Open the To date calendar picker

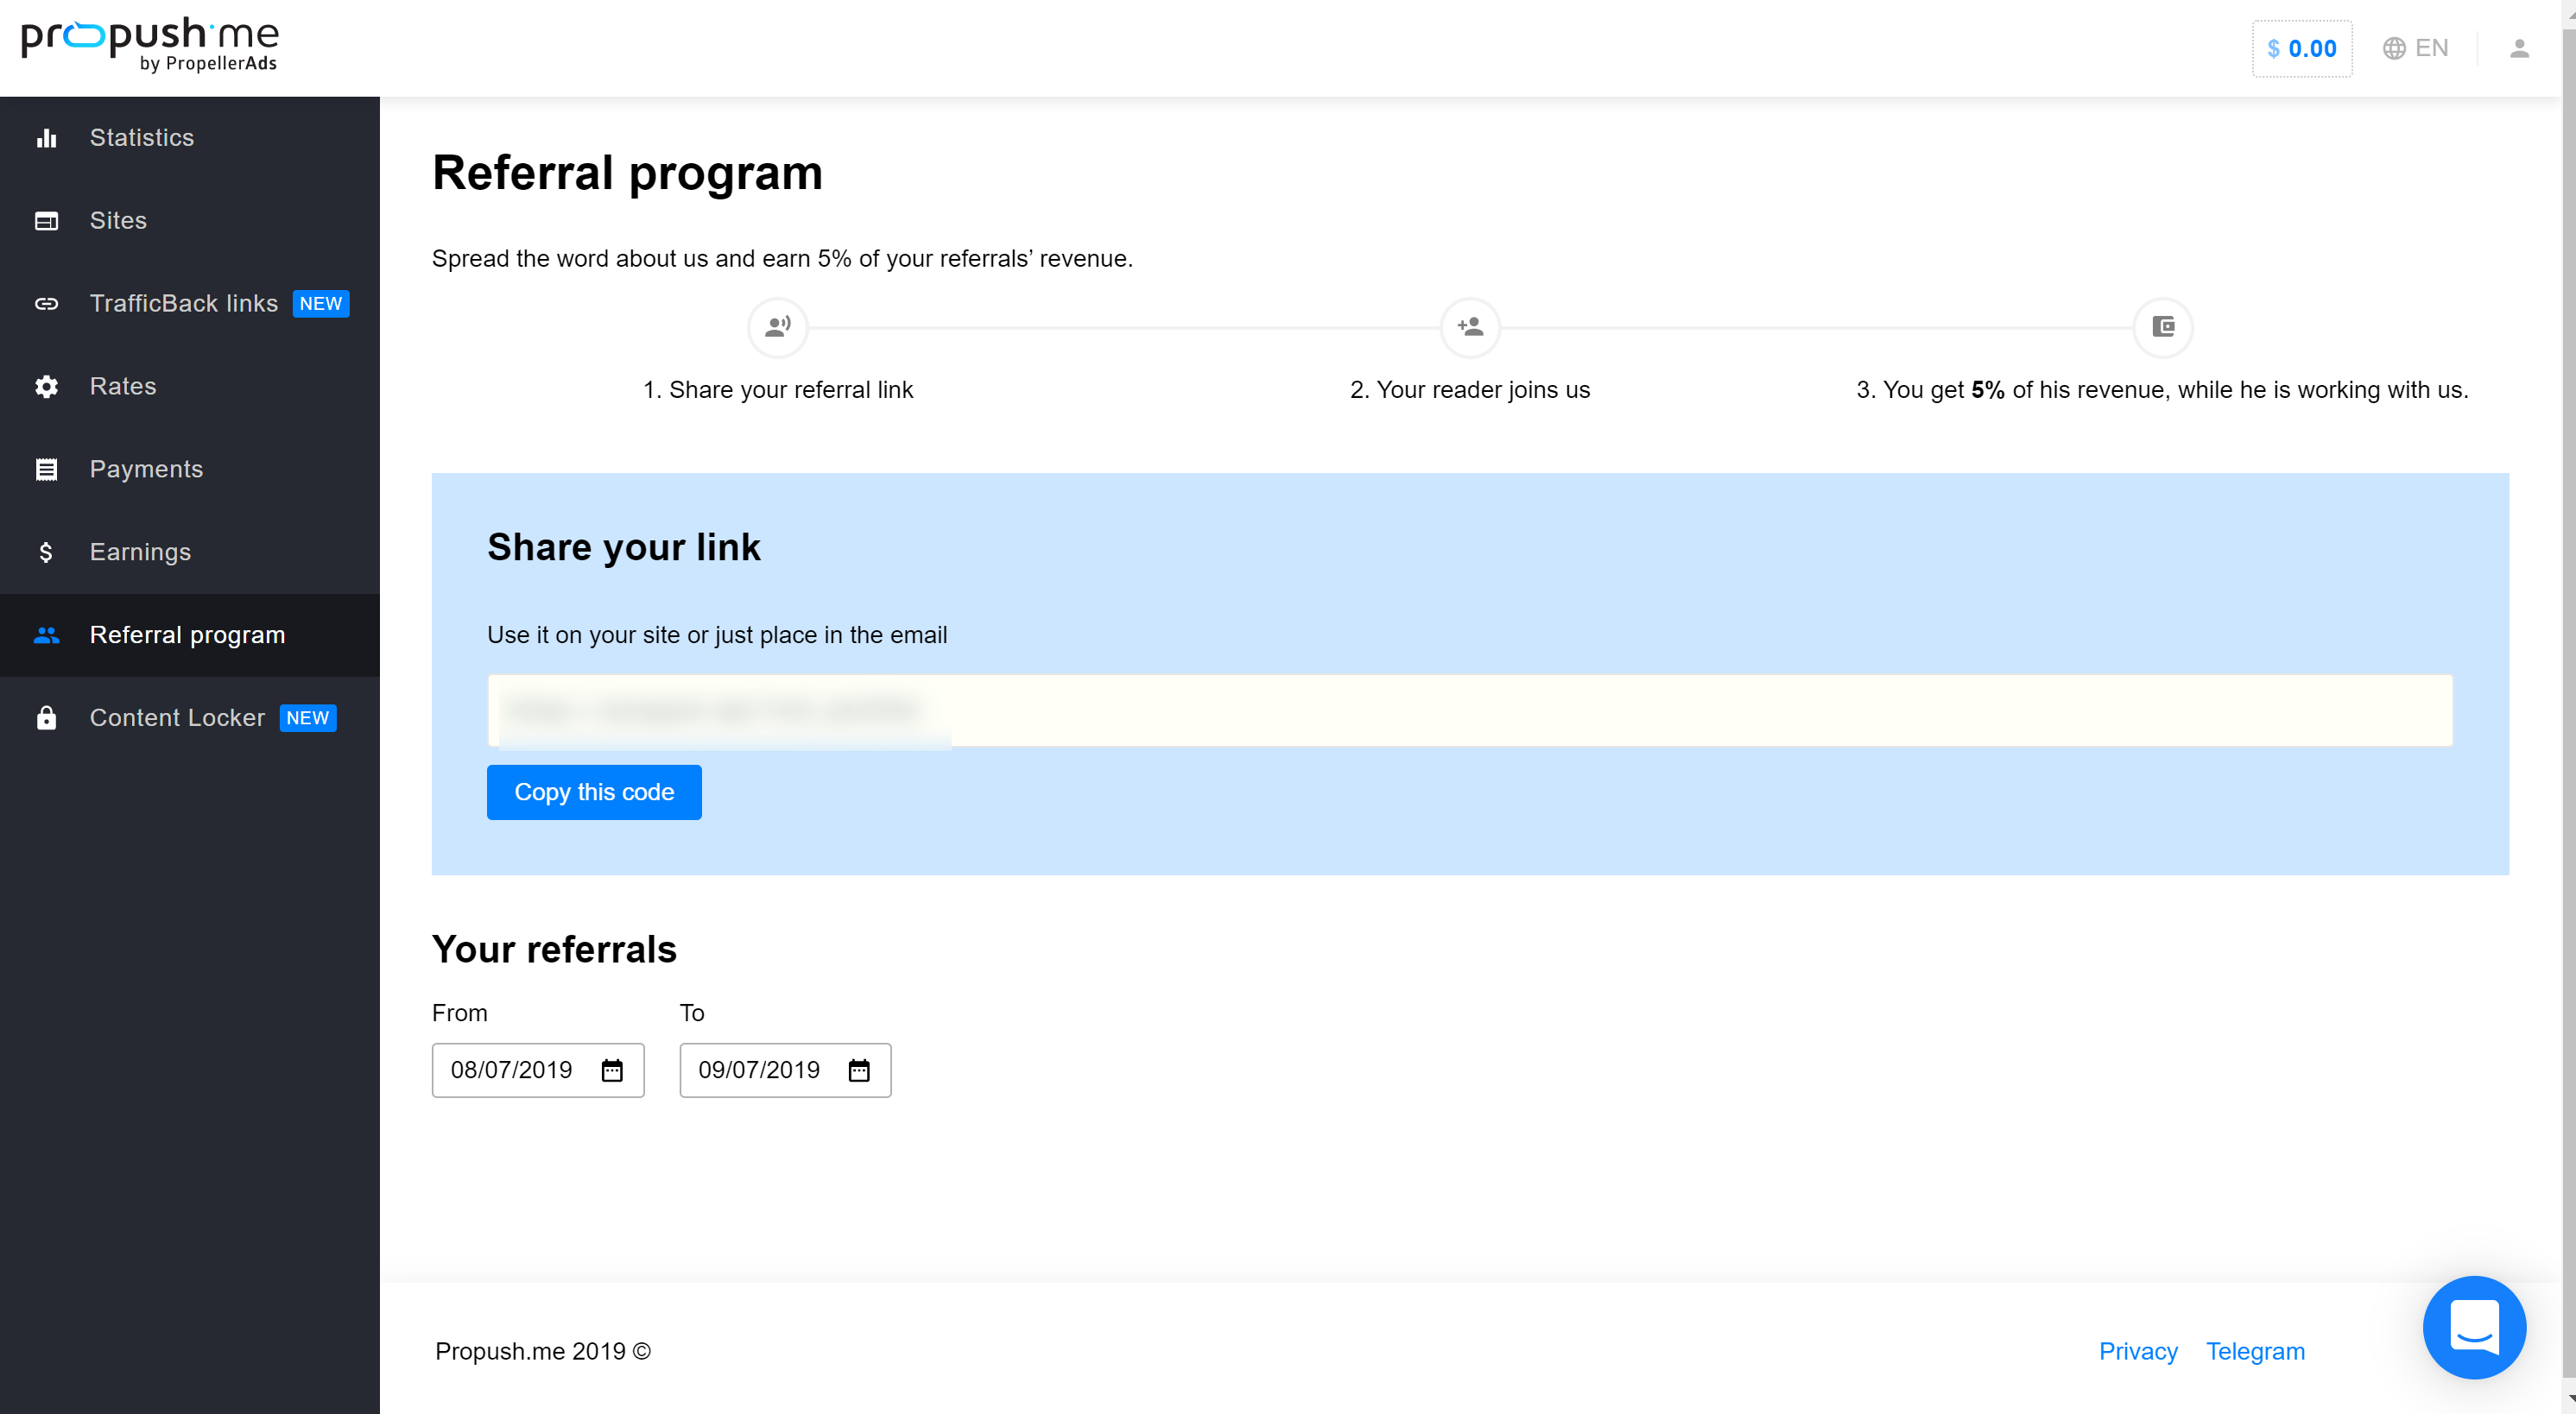point(859,1071)
